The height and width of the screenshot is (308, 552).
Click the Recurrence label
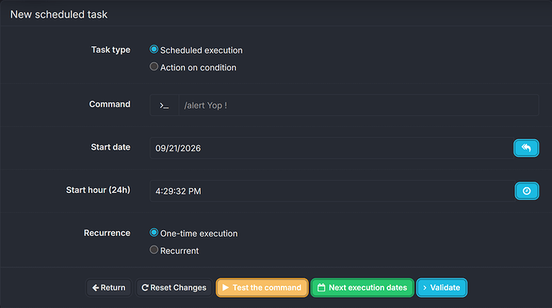107,233
